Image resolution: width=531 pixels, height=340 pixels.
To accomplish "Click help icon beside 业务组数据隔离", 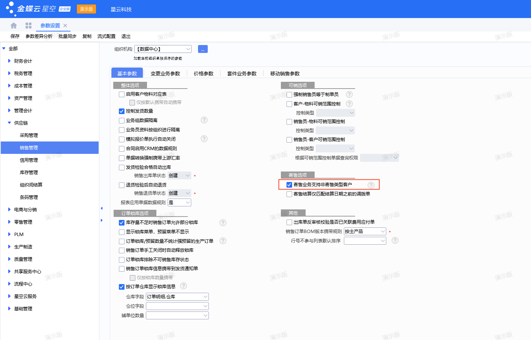I will click(204, 120).
